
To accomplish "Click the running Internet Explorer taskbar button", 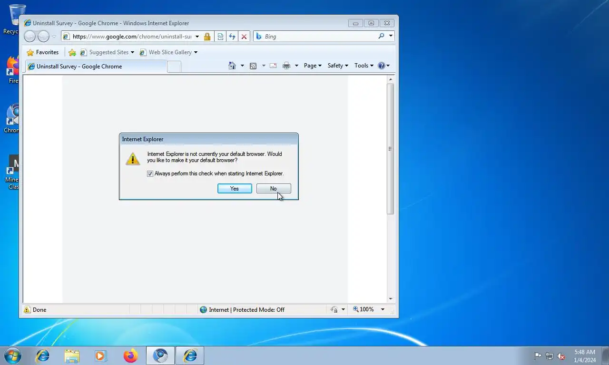I will tap(190, 355).
